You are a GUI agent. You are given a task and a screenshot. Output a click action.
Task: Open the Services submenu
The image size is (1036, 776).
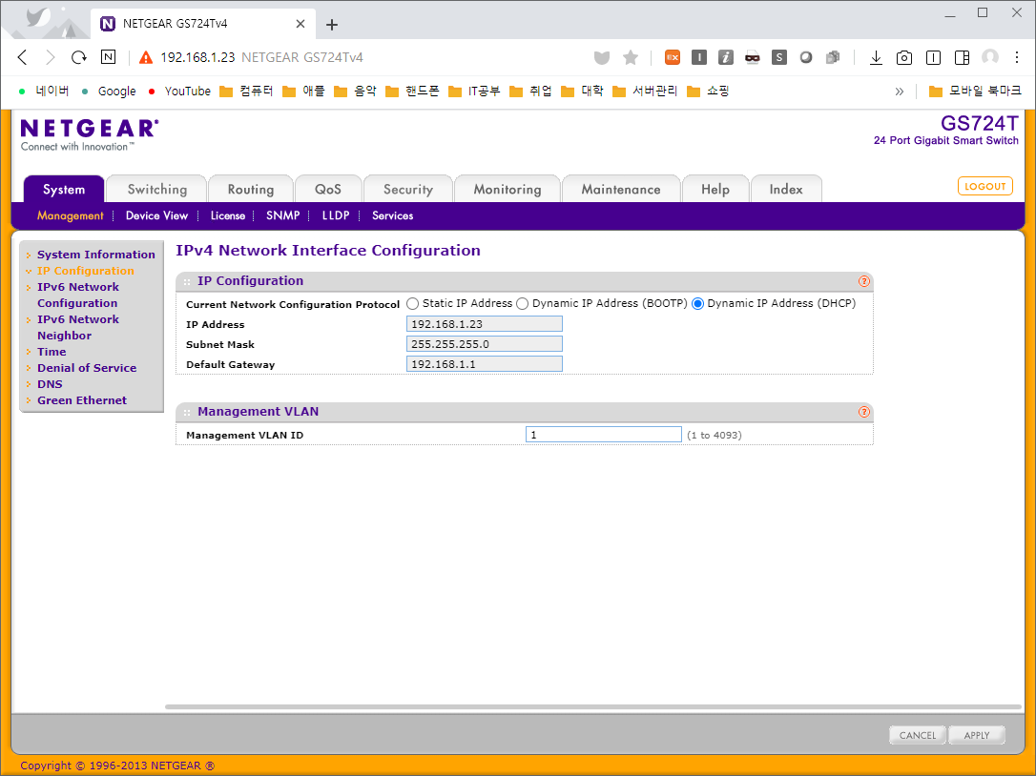(x=392, y=216)
